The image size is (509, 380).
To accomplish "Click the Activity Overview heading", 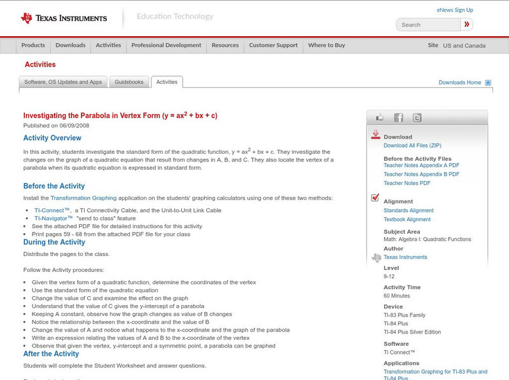I will [x=52, y=138].
